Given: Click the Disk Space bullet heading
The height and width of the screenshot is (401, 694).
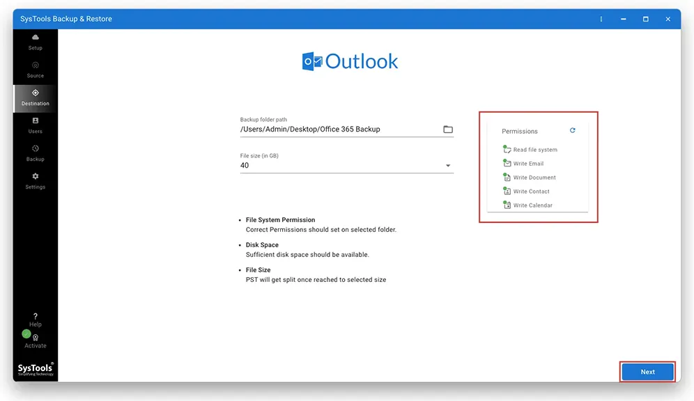Looking at the screenshot, I should click(x=262, y=245).
